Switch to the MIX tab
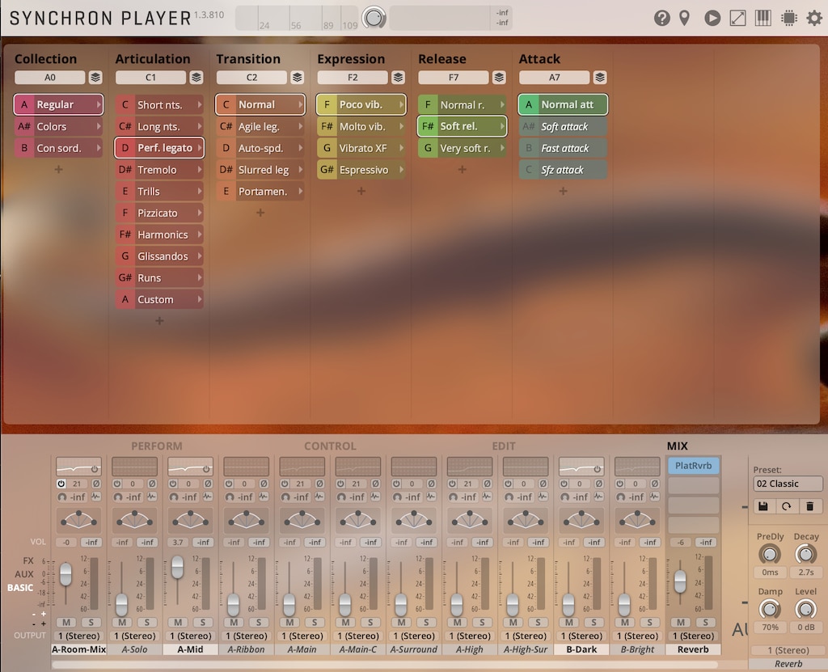The image size is (828, 672). click(x=677, y=446)
